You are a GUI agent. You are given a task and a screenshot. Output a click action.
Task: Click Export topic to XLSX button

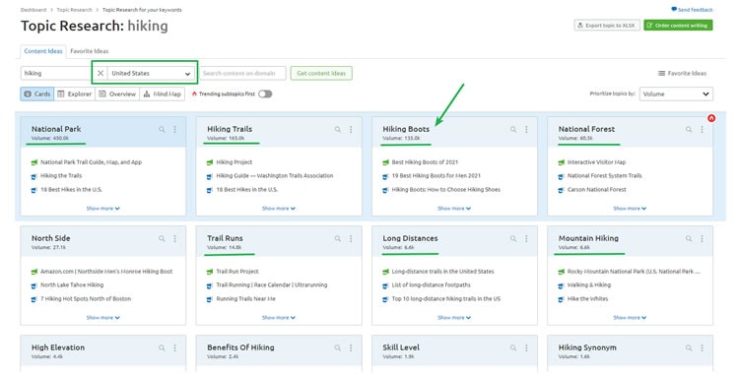pos(607,25)
